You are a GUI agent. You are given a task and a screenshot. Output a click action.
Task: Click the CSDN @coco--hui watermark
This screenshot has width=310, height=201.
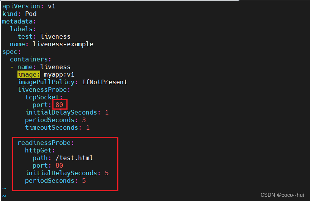(282, 195)
